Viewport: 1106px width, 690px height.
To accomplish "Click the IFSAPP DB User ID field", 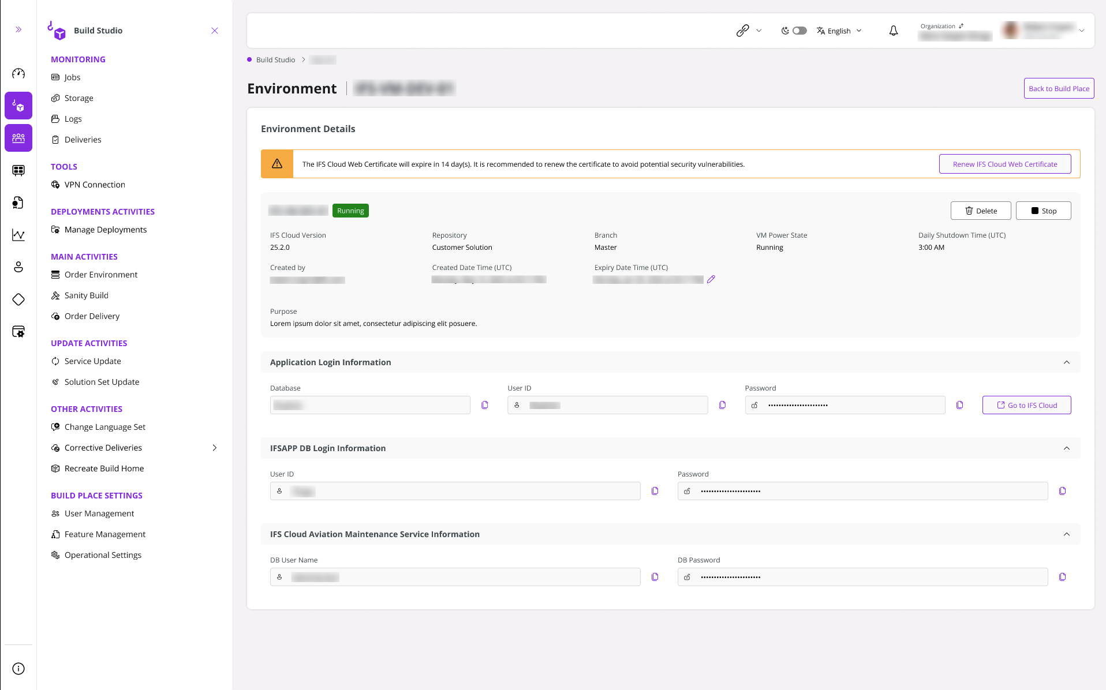I will (x=455, y=491).
